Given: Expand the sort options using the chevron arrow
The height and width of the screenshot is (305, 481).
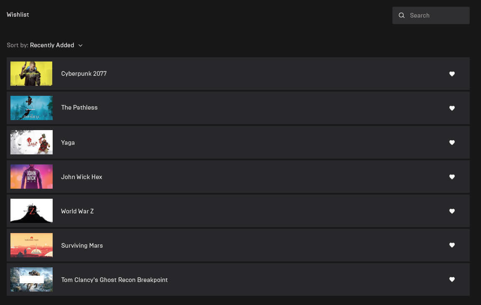Looking at the screenshot, I should (80, 46).
